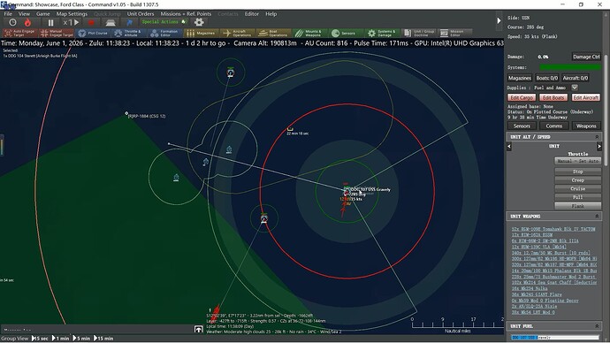Open the Plot Course tool
The height and width of the screenshot is (343, 610).
tap(93, 34)
